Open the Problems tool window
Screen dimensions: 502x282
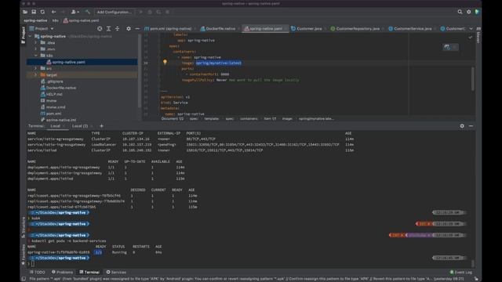[x=63, y=272]
